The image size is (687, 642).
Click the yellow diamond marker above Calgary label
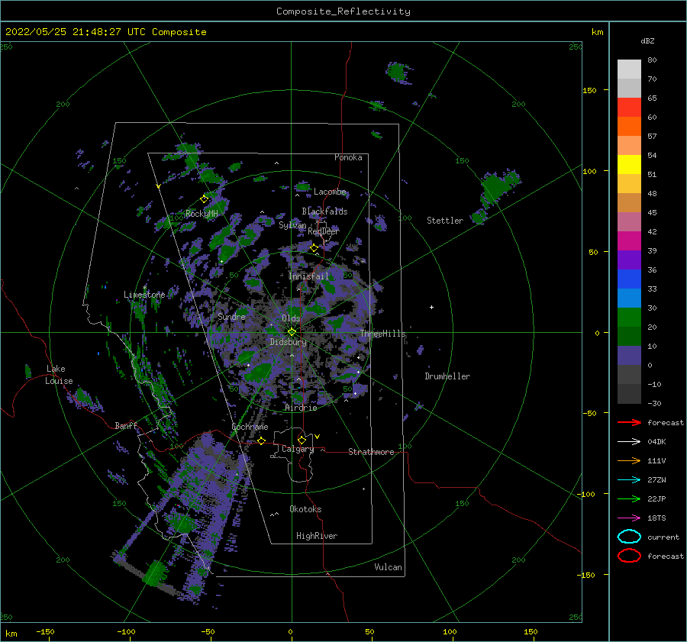(302, 440)
